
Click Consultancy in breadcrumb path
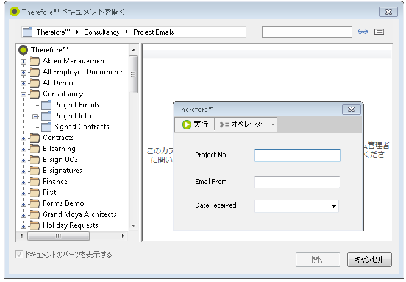[x=102, y=32]
